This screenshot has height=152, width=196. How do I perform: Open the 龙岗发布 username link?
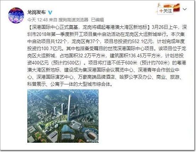click(37, 12)
